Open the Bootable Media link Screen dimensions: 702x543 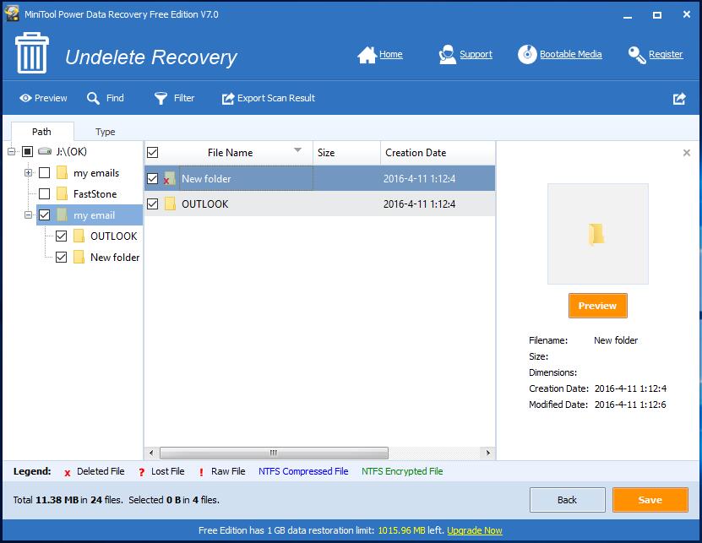tap(571, 55)
